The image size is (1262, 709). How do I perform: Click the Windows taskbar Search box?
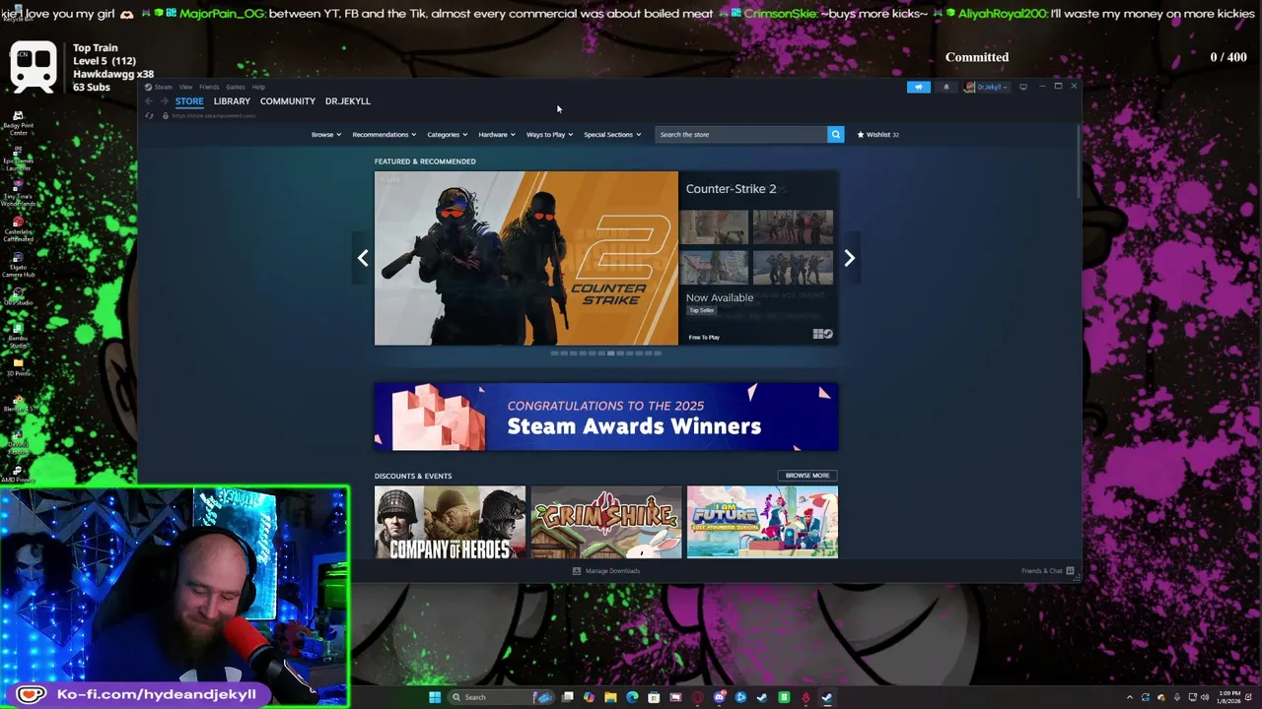pos(502,697)
